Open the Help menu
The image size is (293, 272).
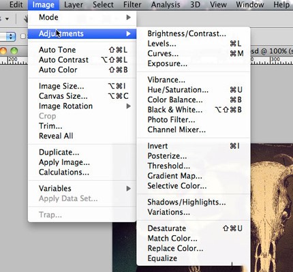[281, 5]
